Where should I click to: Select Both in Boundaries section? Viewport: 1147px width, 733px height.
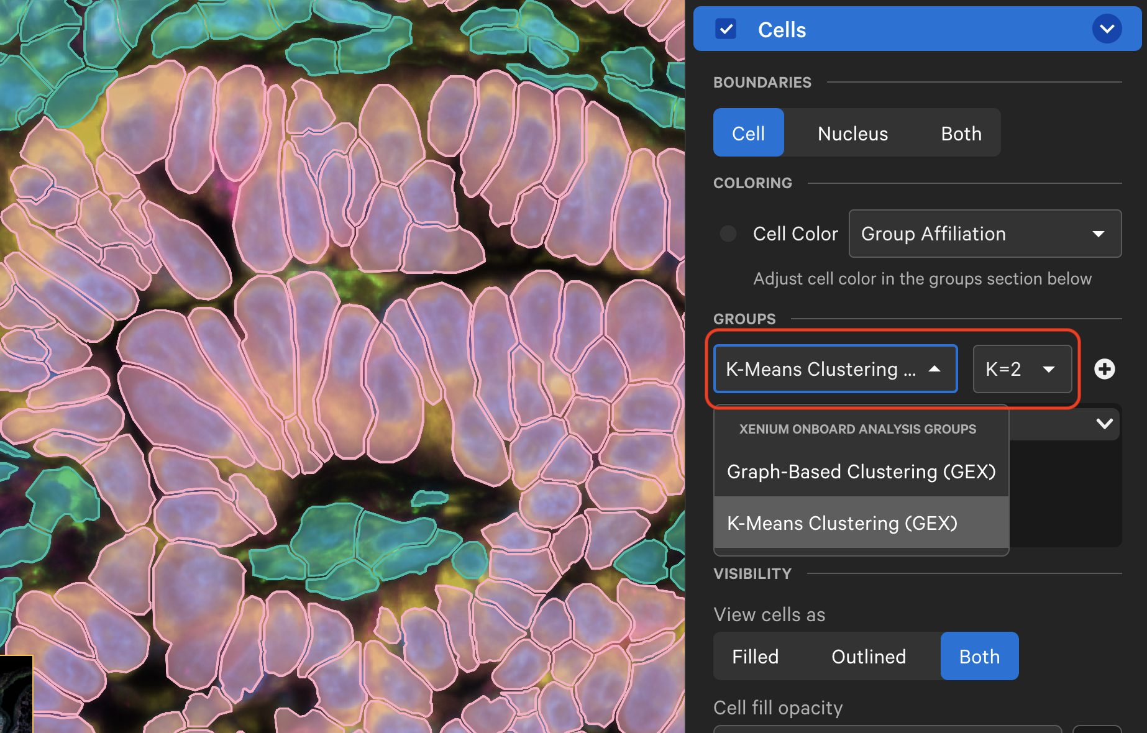(961, 133)
